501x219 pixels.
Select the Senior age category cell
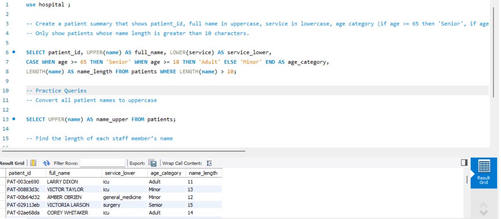pos(166,205)
